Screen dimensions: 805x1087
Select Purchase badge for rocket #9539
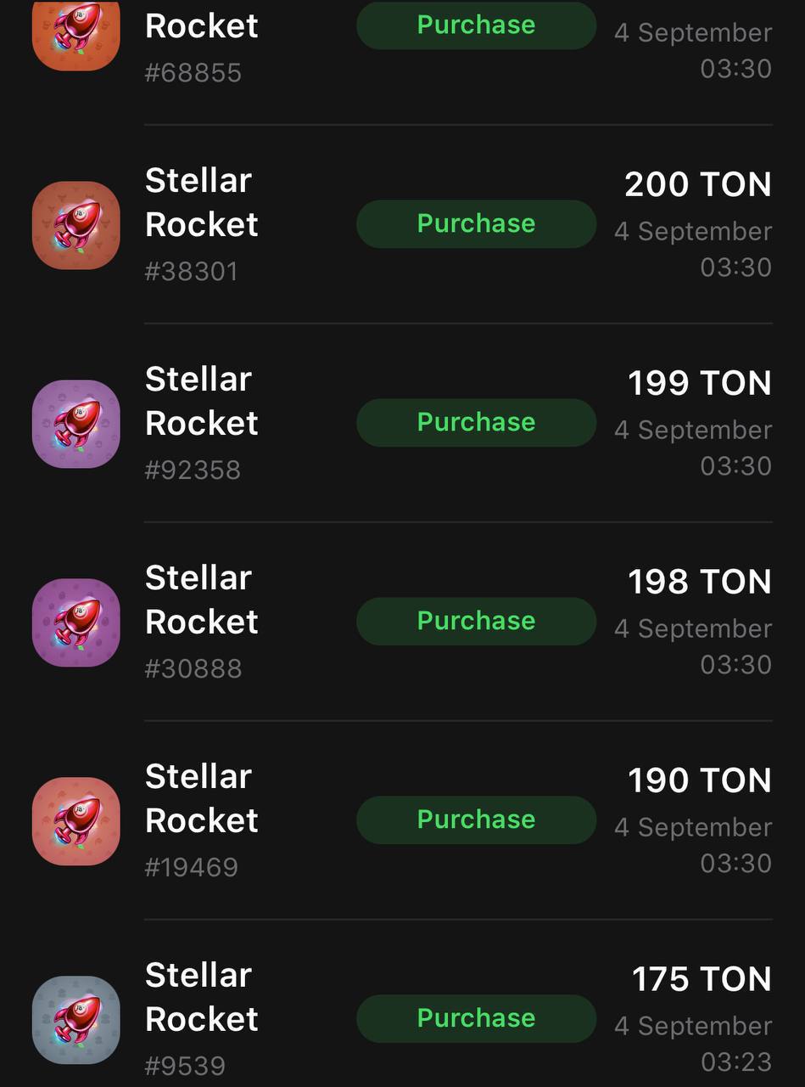[x=476, y=1019]
